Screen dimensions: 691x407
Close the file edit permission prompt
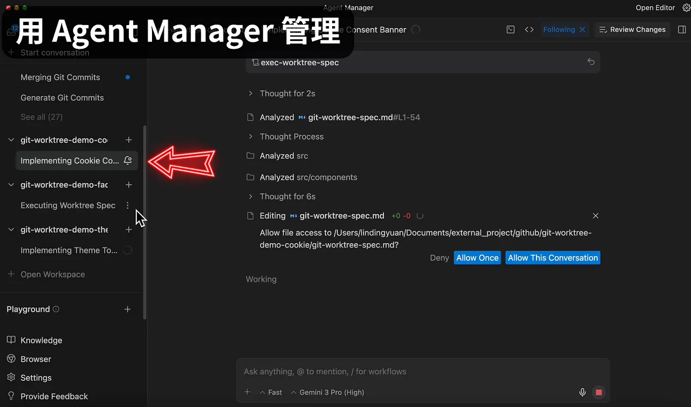click(595, 216)
